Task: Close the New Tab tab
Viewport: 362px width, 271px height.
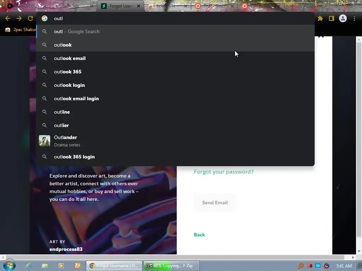Action: pos(92,6)
